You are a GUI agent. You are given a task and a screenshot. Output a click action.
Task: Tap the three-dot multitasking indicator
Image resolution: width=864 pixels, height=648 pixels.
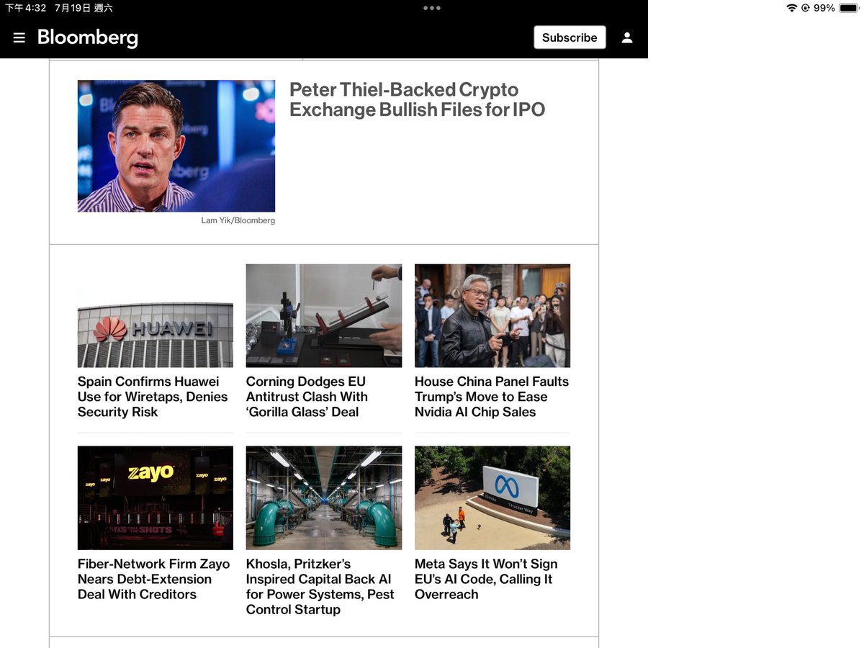coord(432,8)
